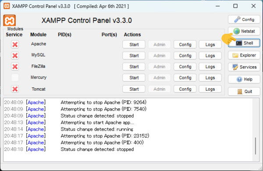The height and width of the screenshot is (171, 263).
Task: Maximize the XAMPP Control Panel window
Action: [x=235, y=6]
